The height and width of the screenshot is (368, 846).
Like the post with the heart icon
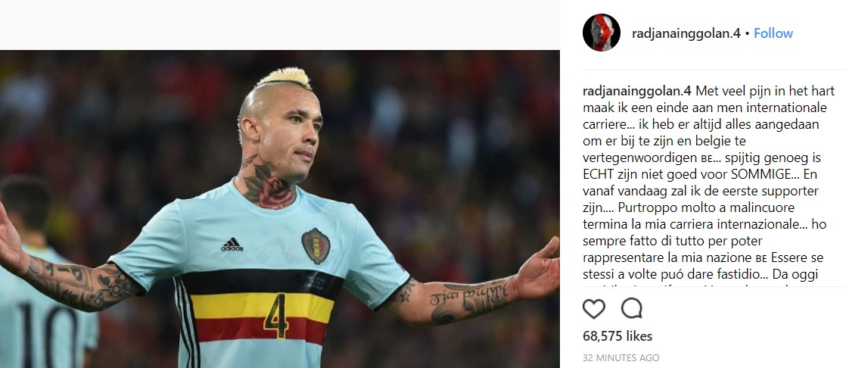593,309
